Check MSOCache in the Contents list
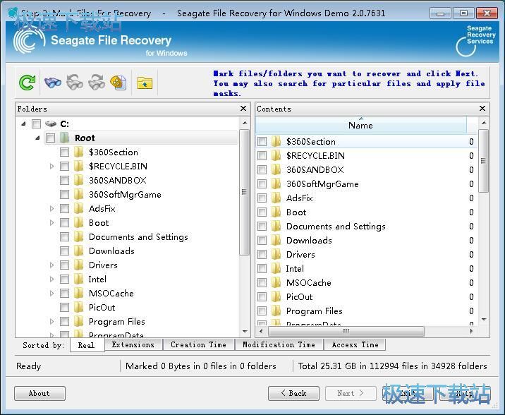The height and width of the screenshot is (415, 505). coord(262,282)
